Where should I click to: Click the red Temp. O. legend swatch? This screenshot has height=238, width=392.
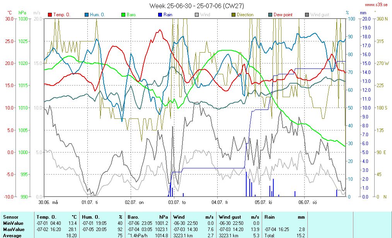50,15
